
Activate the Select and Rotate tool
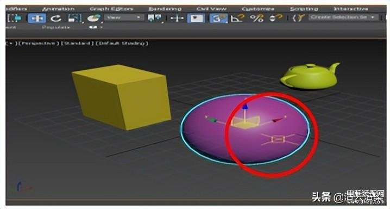(x=56, y=18)
